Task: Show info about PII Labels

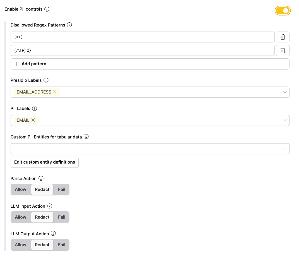Action: point(35,108)
